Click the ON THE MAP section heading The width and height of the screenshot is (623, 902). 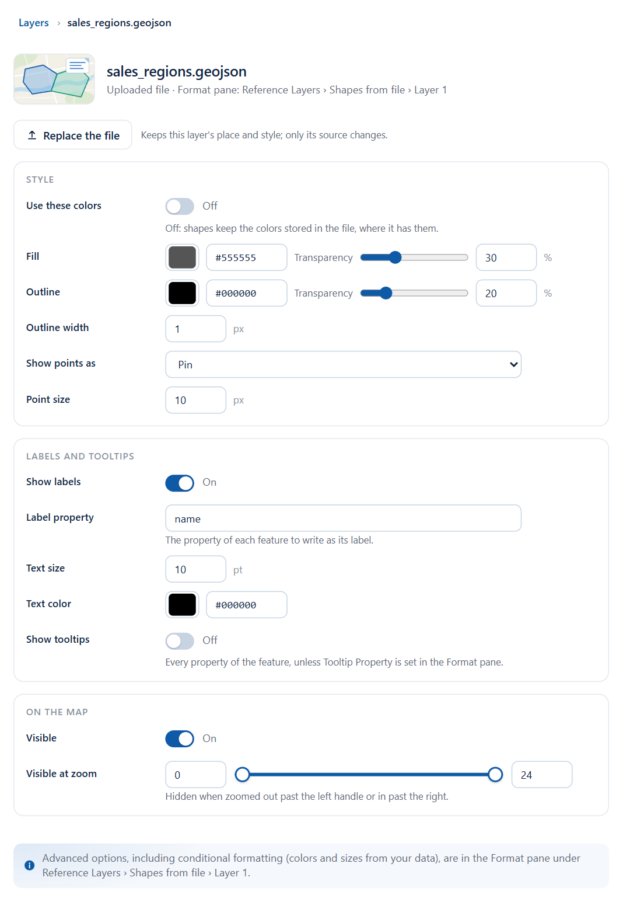point(57,712)
